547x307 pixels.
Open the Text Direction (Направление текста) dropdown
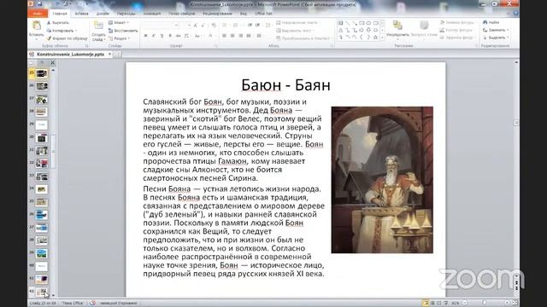[x=298, y=23]
